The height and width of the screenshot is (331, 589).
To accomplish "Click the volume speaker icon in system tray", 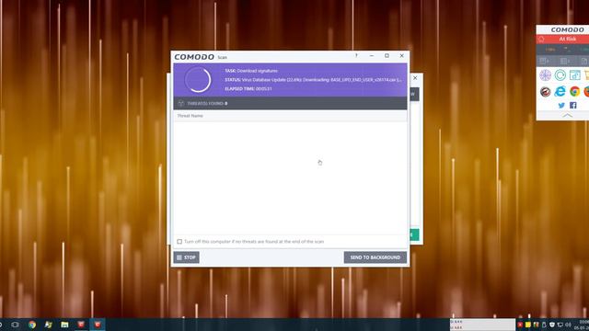I will [568, 325].
